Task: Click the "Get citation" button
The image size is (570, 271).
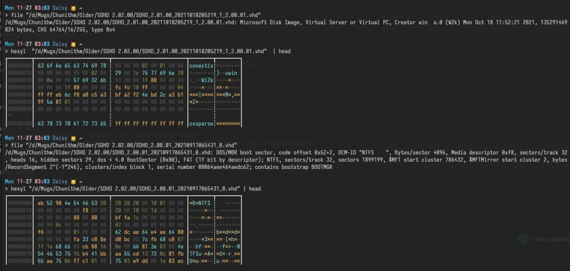Action: 550,239
